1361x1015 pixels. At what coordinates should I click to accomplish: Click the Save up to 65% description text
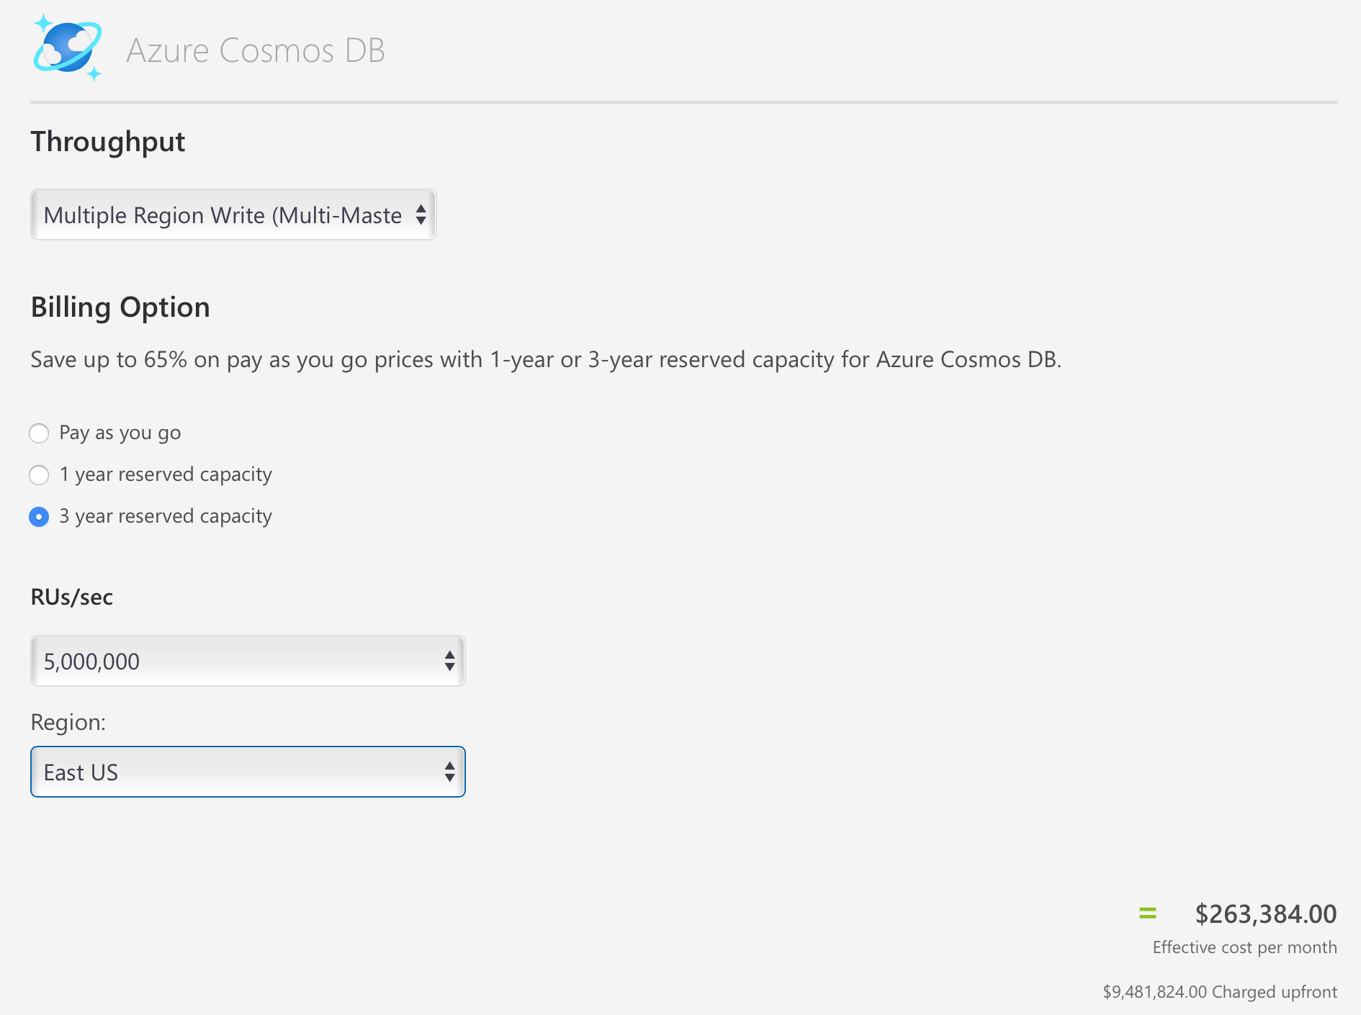tap(546, 359)
